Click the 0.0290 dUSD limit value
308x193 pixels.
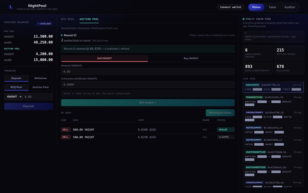point(147,137)
